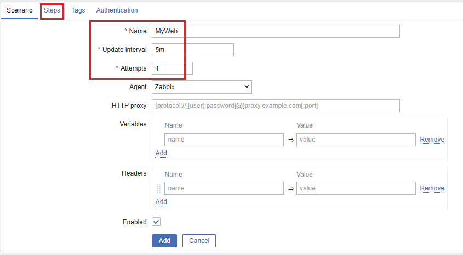Viewport: 463px width, 255px height.
Task: Click the Cancel button
Action: pyautogui.click(x=199, y=241)
